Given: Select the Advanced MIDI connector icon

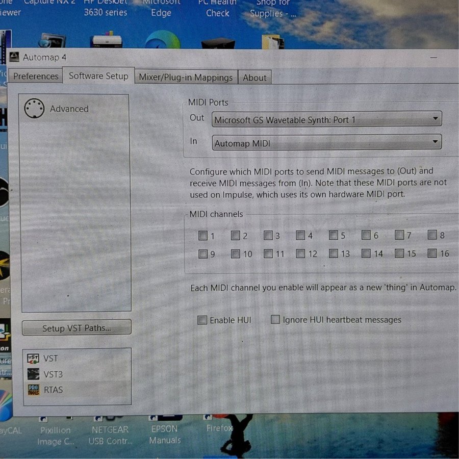Looking at the screenshot, I should pos(34,109).
